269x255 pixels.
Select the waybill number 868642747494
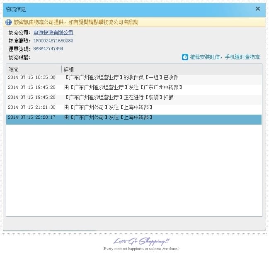point(48,49)
